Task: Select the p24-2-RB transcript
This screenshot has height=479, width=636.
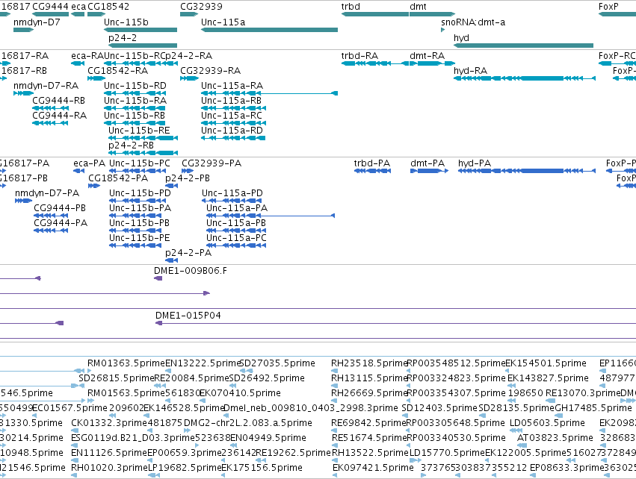Action: [143, 153]
